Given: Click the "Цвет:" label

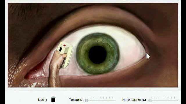Looking at the screenshot, I should click(x=42, y=100).
